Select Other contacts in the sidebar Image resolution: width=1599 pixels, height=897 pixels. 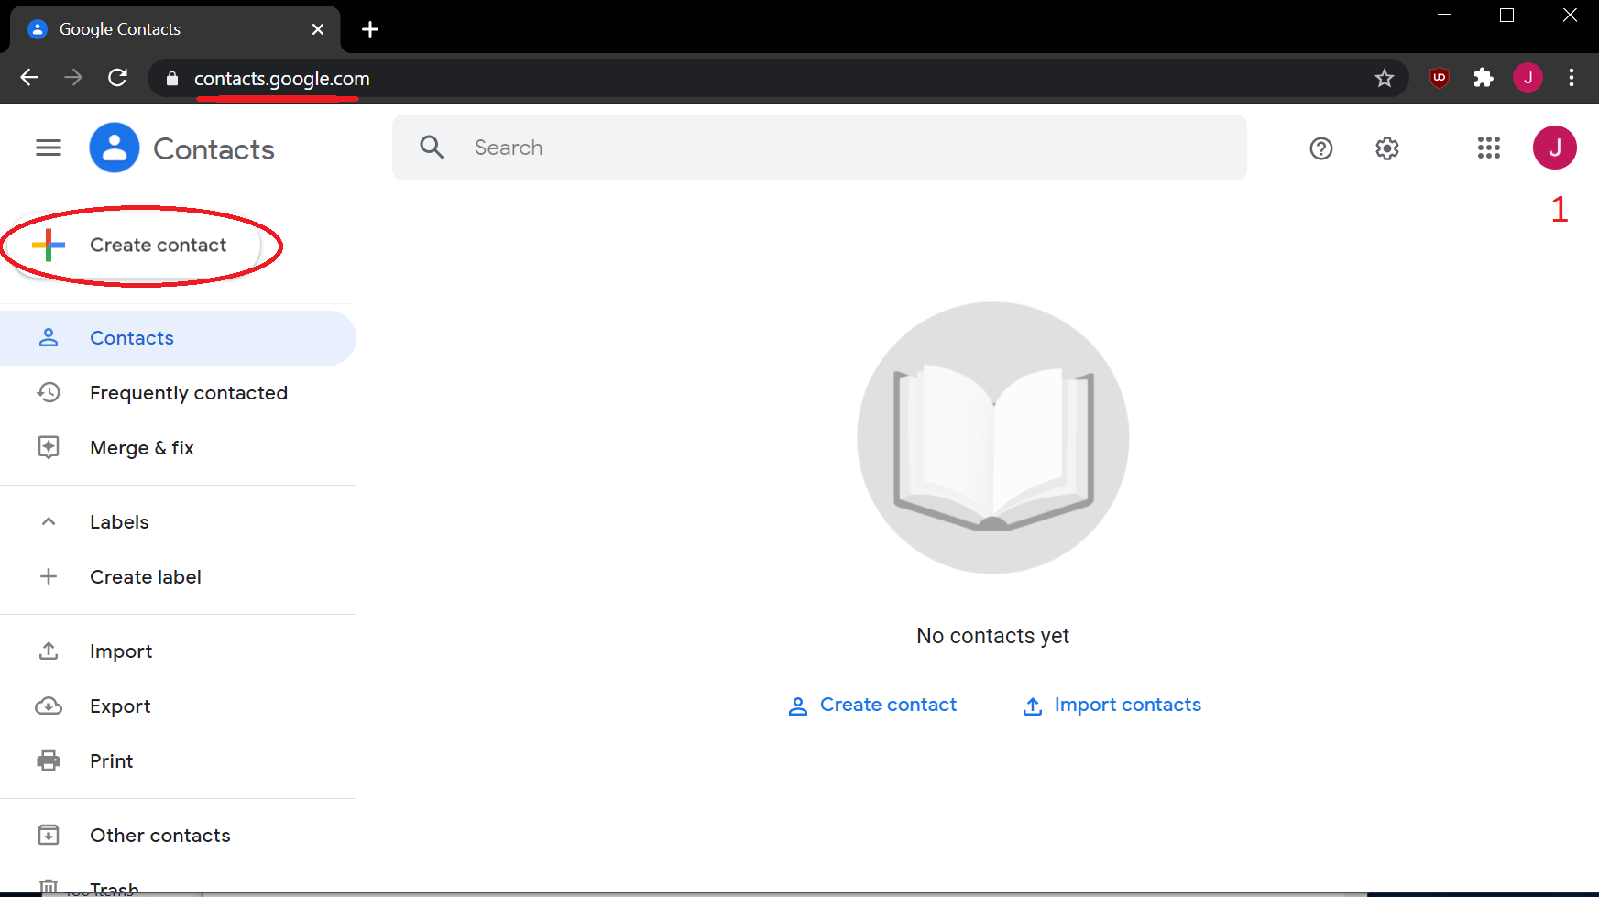point(160,835)
